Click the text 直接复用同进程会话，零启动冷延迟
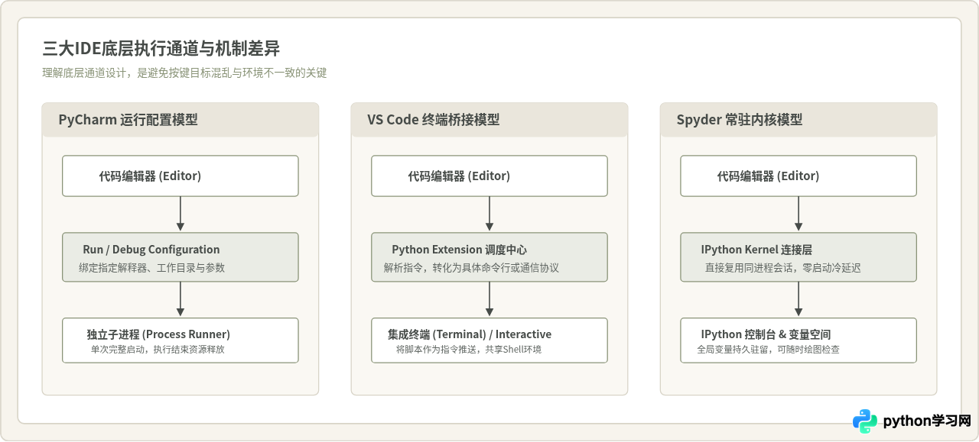Viewport: 979px width, 442px height. (783, 268)
